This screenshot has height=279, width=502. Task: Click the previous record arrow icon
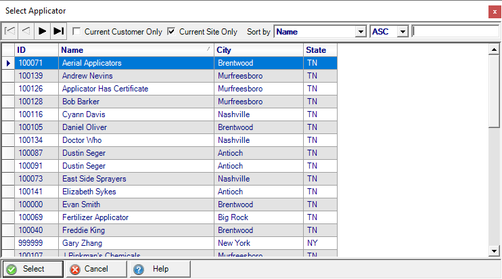point(26,31)
